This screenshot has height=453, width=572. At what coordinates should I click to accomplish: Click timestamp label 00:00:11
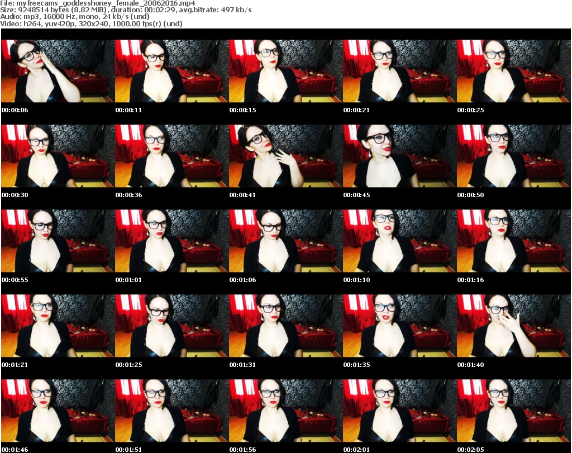[128, 110]
